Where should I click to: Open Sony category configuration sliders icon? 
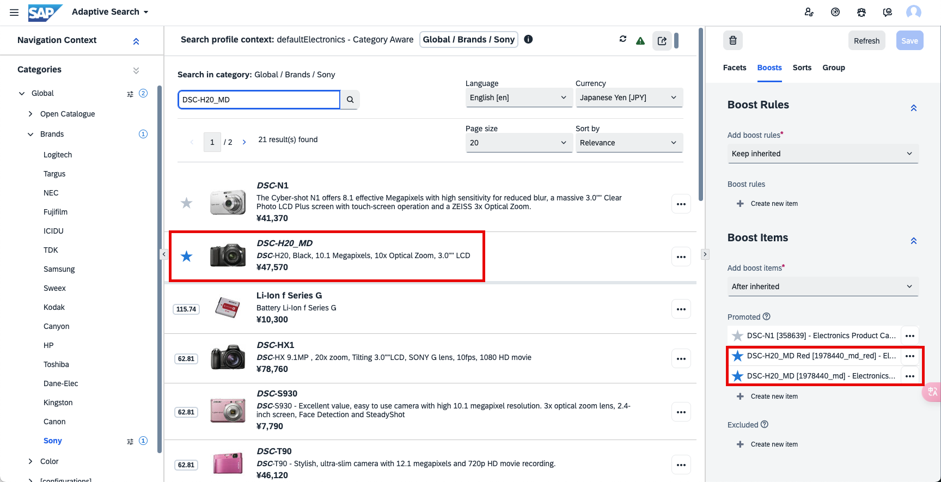click(x=130, y=441)
